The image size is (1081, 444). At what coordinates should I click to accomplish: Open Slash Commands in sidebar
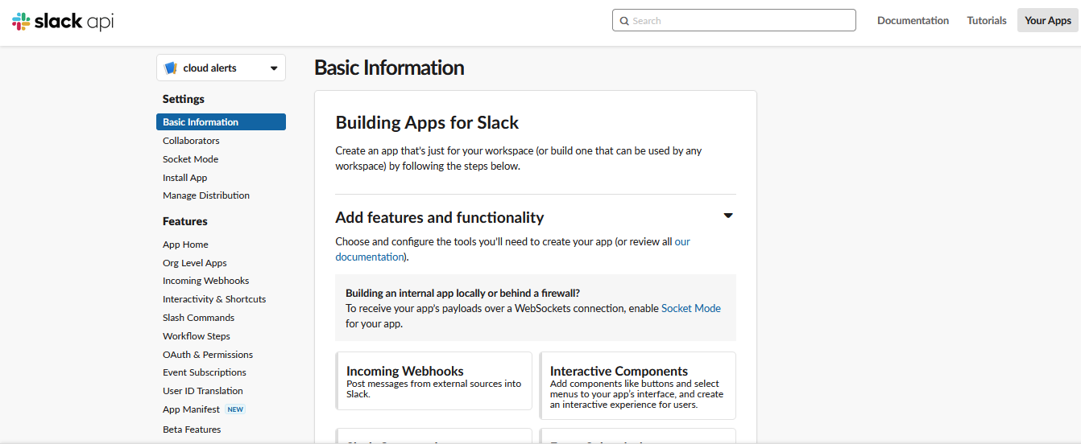pyautogui.click(x=198, y=318)
